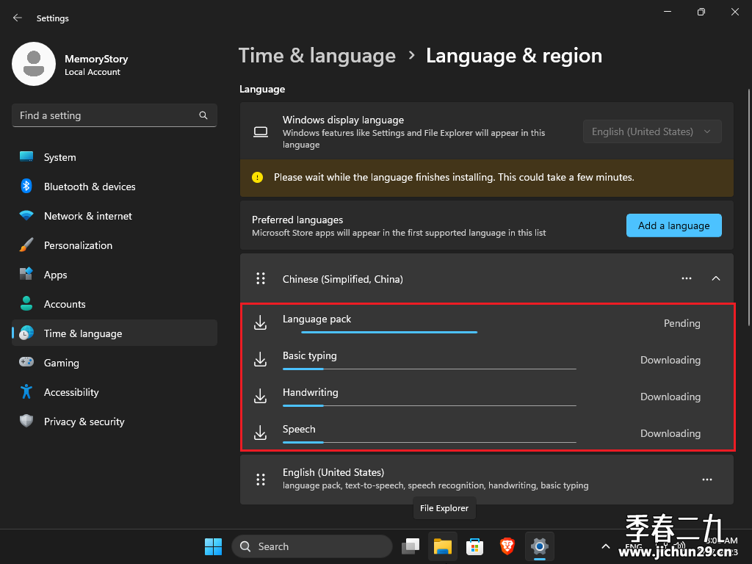Click the search magnifier in Find a setting

click(203, 115)
